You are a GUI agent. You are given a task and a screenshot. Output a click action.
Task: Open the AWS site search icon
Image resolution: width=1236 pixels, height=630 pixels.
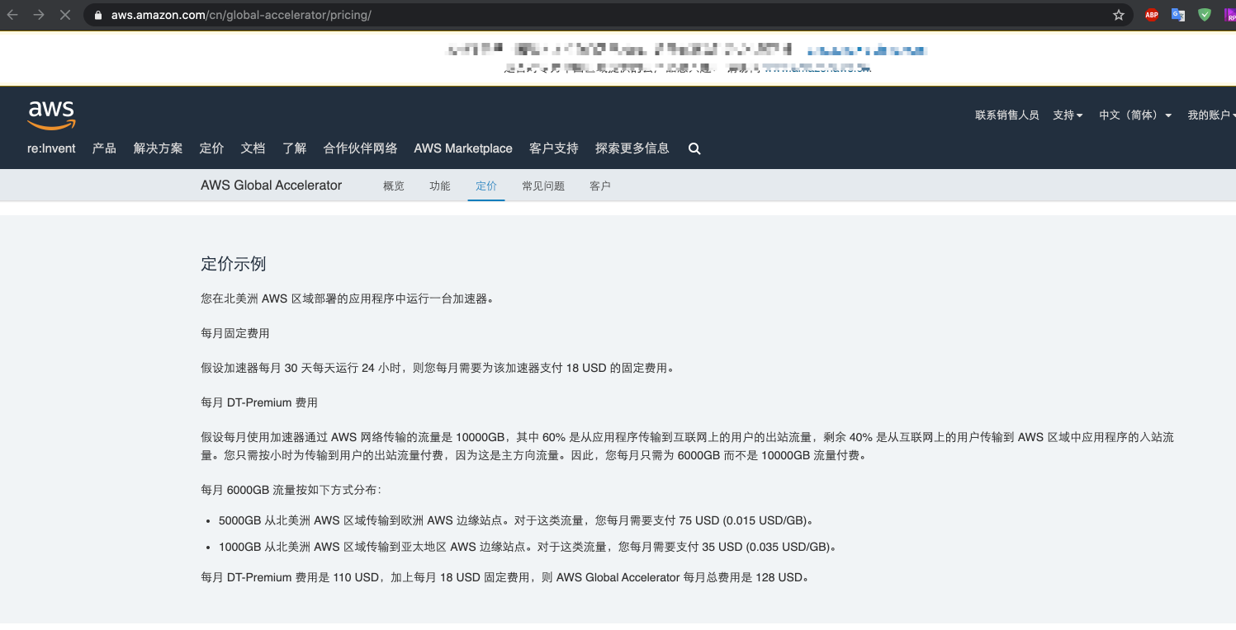(694, 149)
